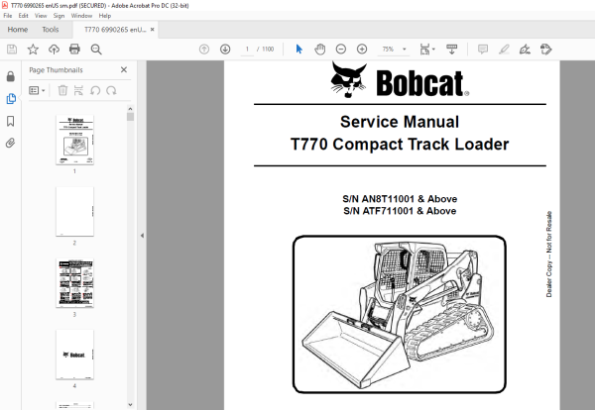Select page 3 thumbnail

[x=74, y=283]
